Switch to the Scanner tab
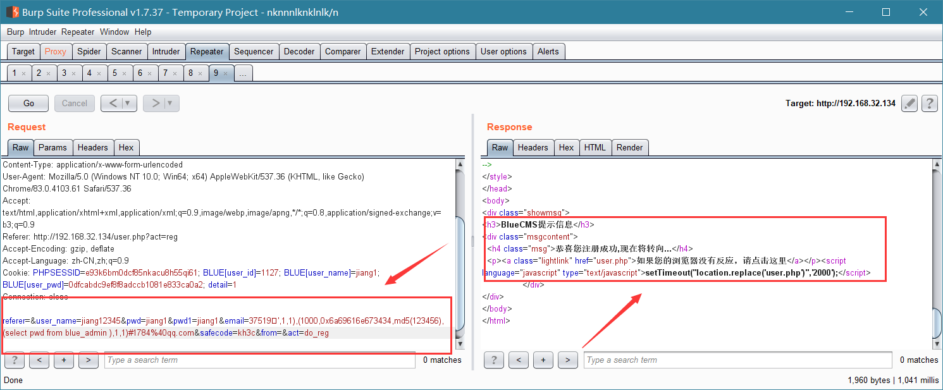 click(127, 52)
